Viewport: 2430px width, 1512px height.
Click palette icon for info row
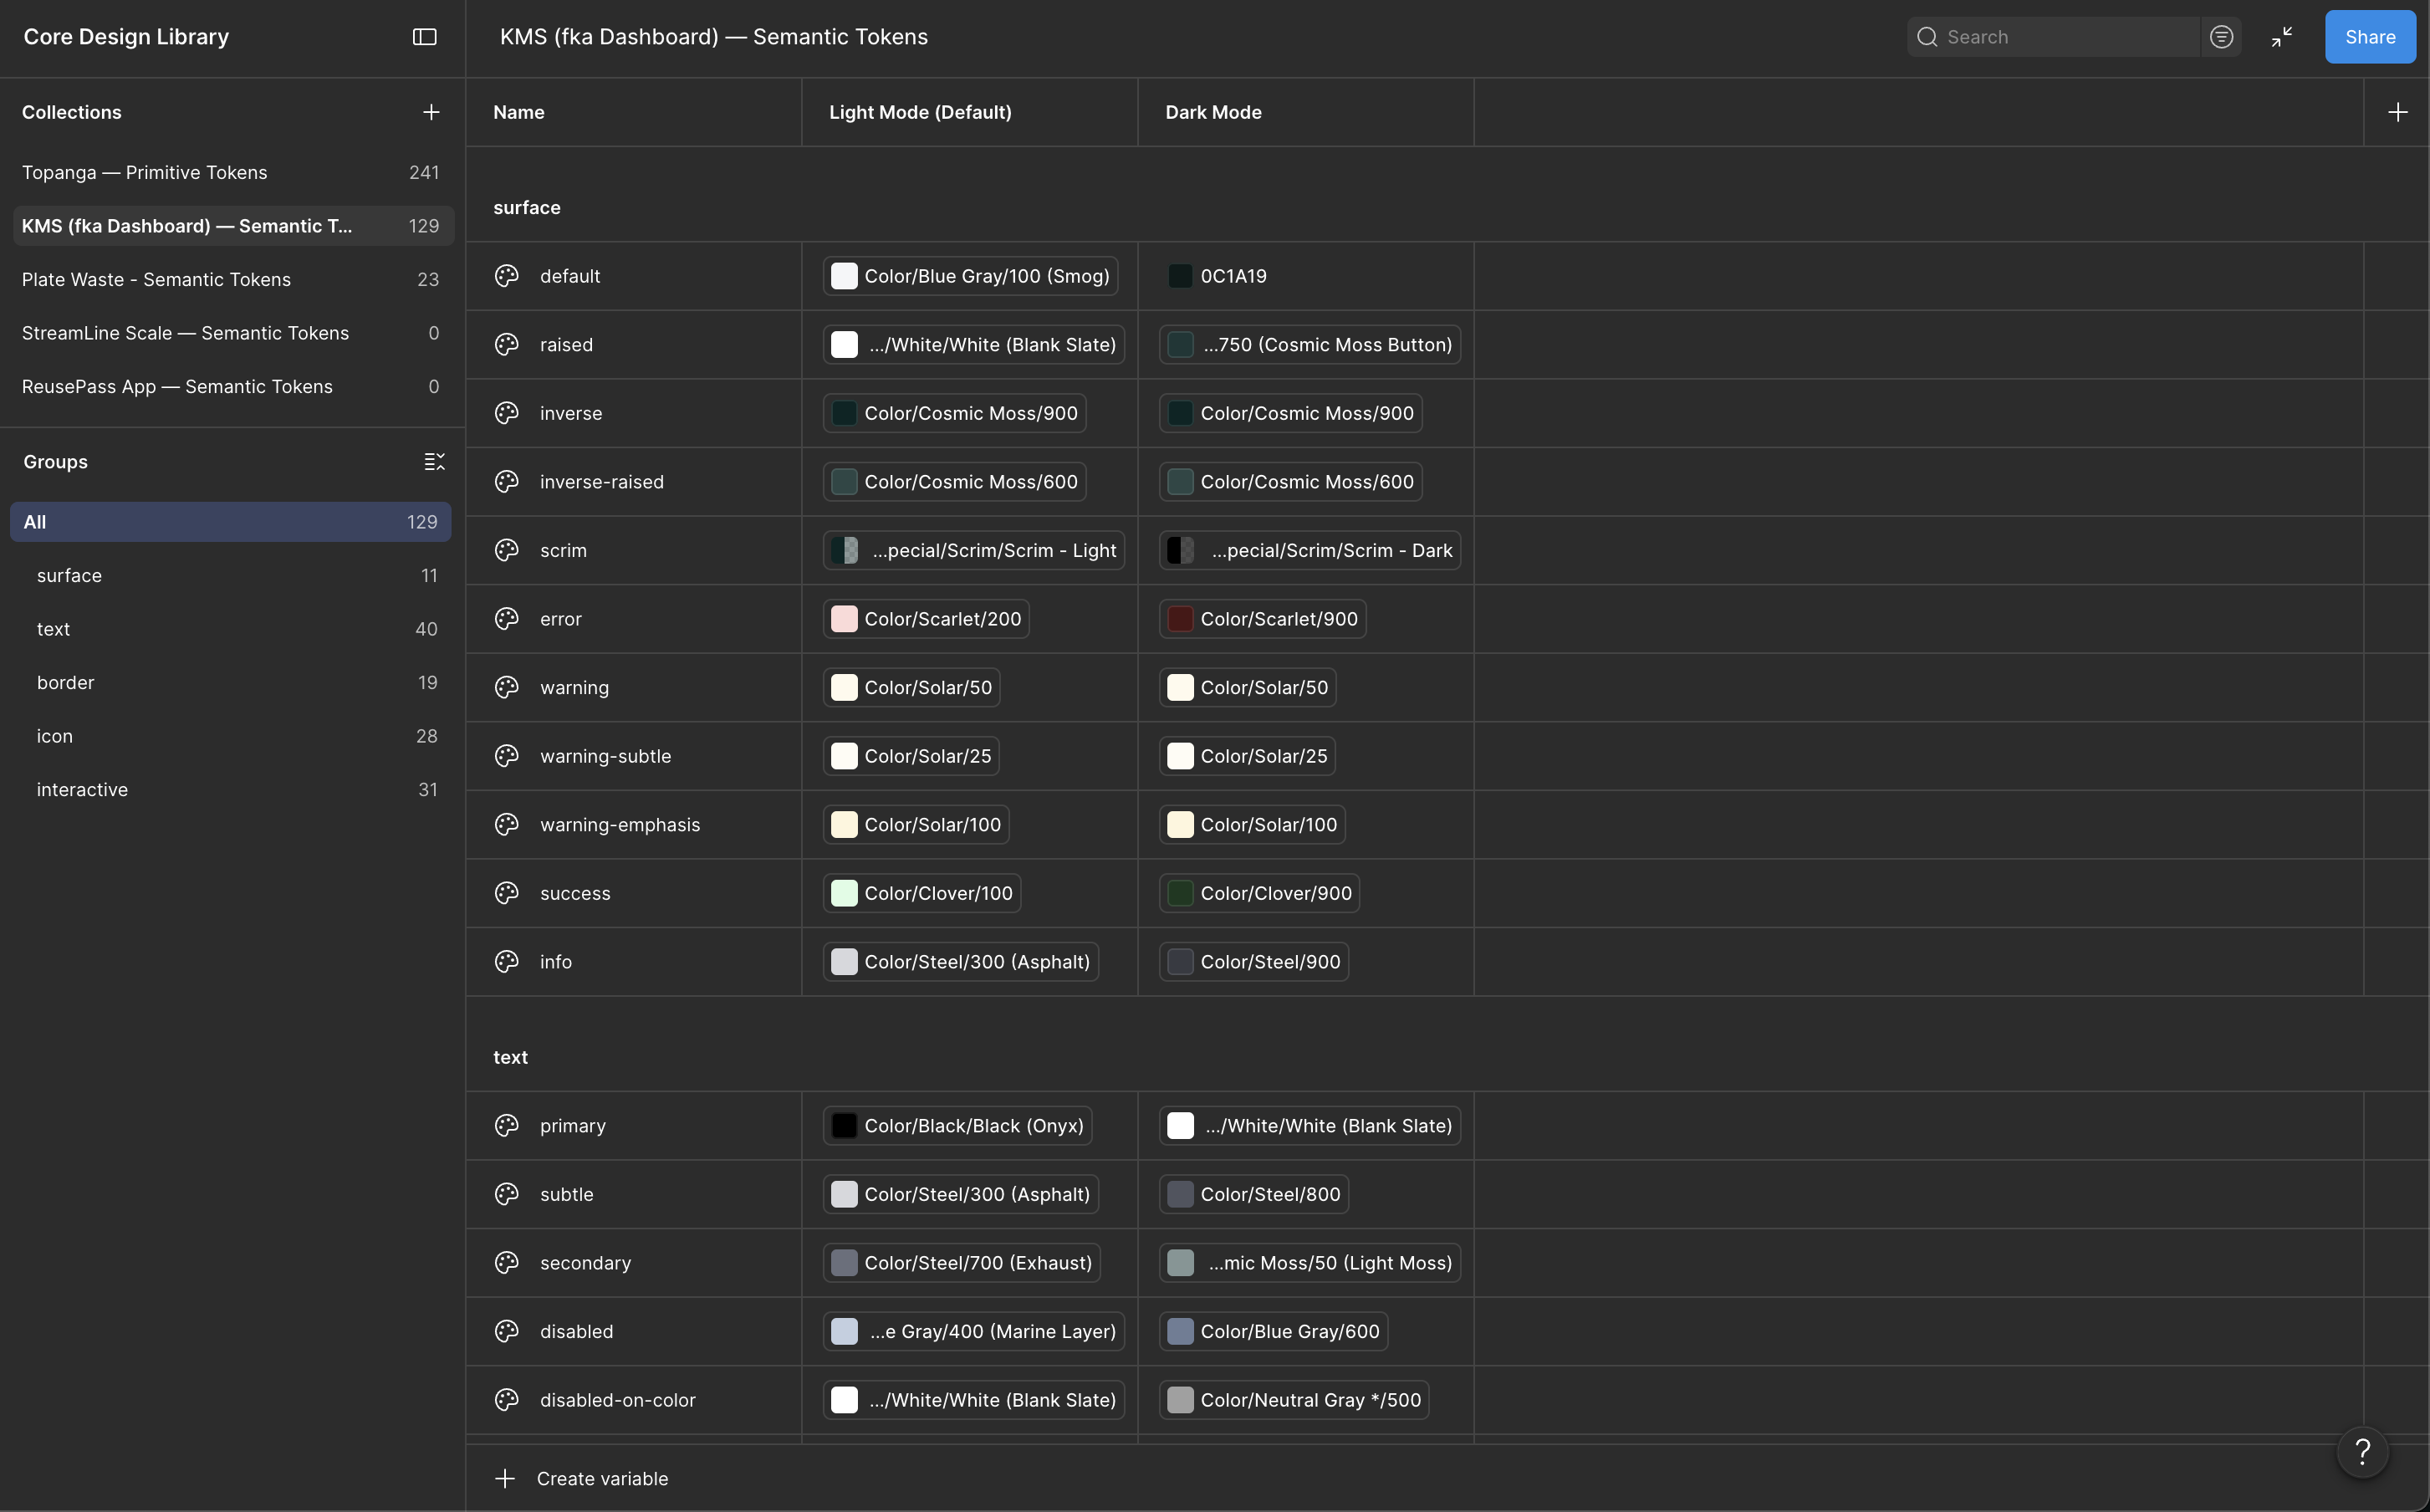click(507, 962)
